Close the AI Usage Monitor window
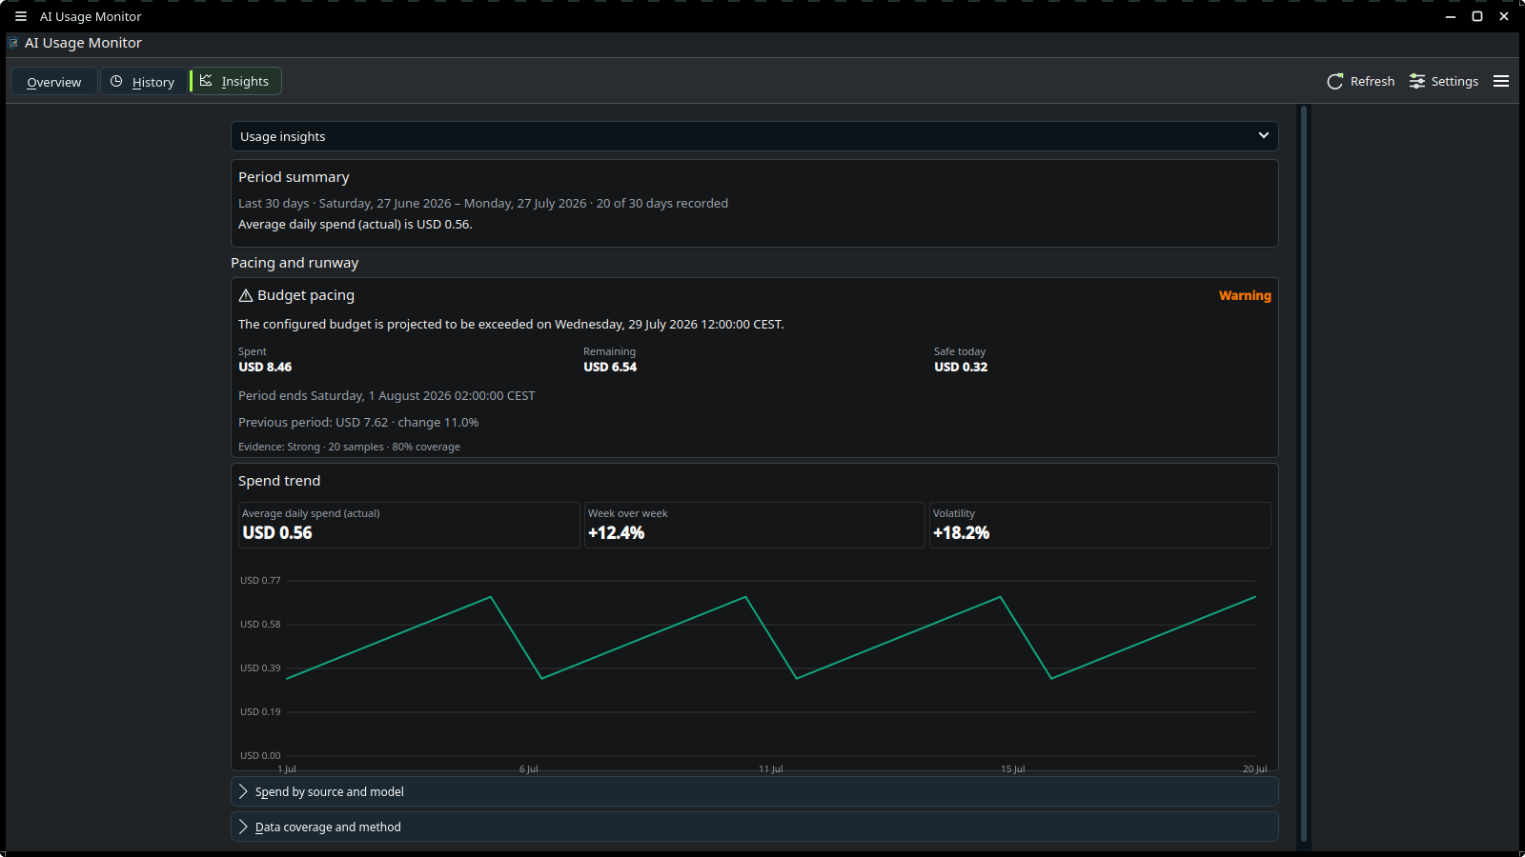The image size is (1525, 857). pyautogui.click(x=1504, y=16)
